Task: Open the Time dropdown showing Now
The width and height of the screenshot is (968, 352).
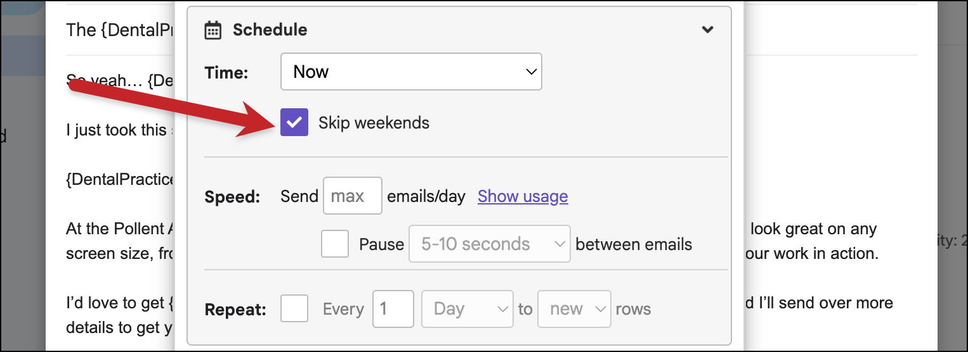Action: [x=411, y=72]
